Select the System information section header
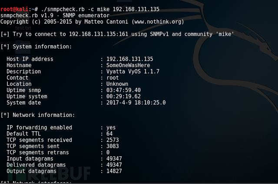This screenshot has height=184, width=278. pos(36,47)
